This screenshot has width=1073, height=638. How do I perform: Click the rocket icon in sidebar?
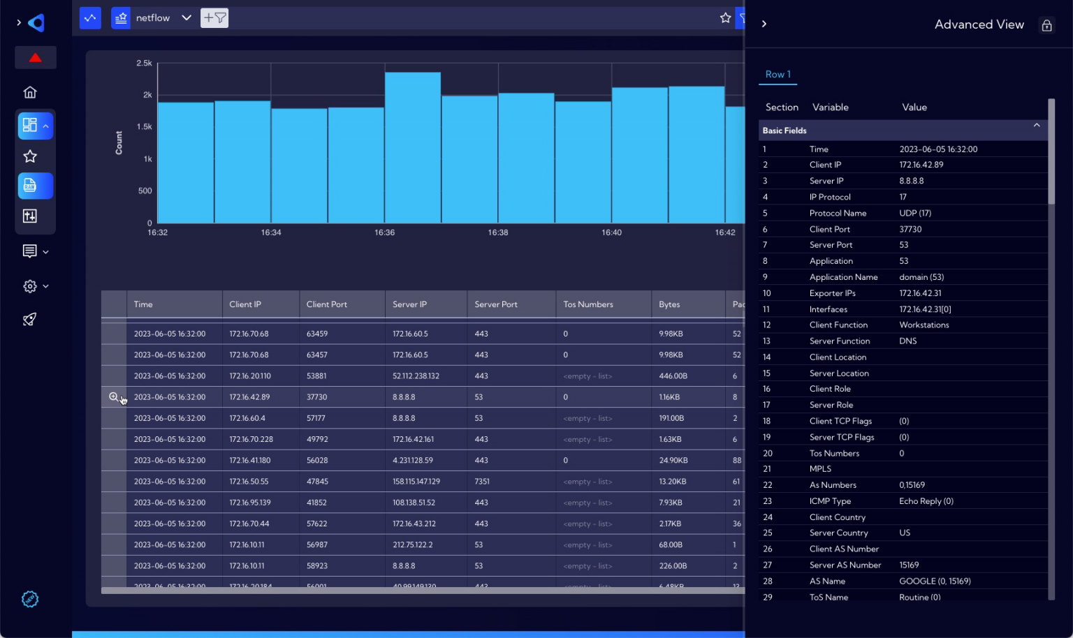30,320
